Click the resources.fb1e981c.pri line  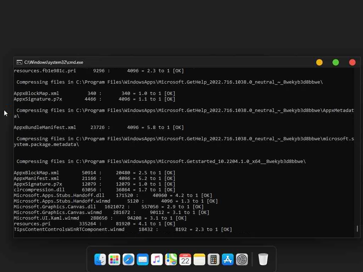[x=99, y=71]
